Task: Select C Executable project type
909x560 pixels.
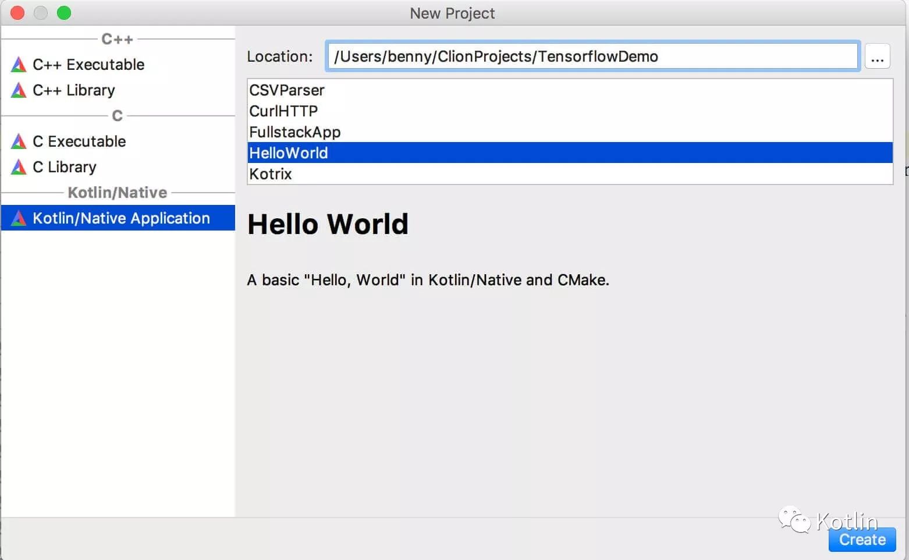Action: coord(118,141)
